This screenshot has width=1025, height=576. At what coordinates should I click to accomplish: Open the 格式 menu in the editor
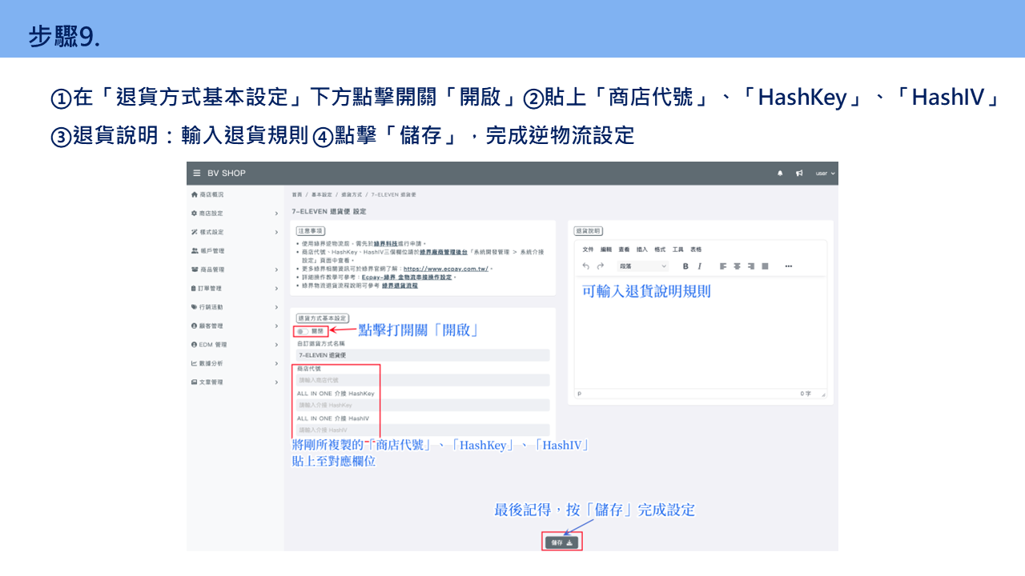coord(660,250)
